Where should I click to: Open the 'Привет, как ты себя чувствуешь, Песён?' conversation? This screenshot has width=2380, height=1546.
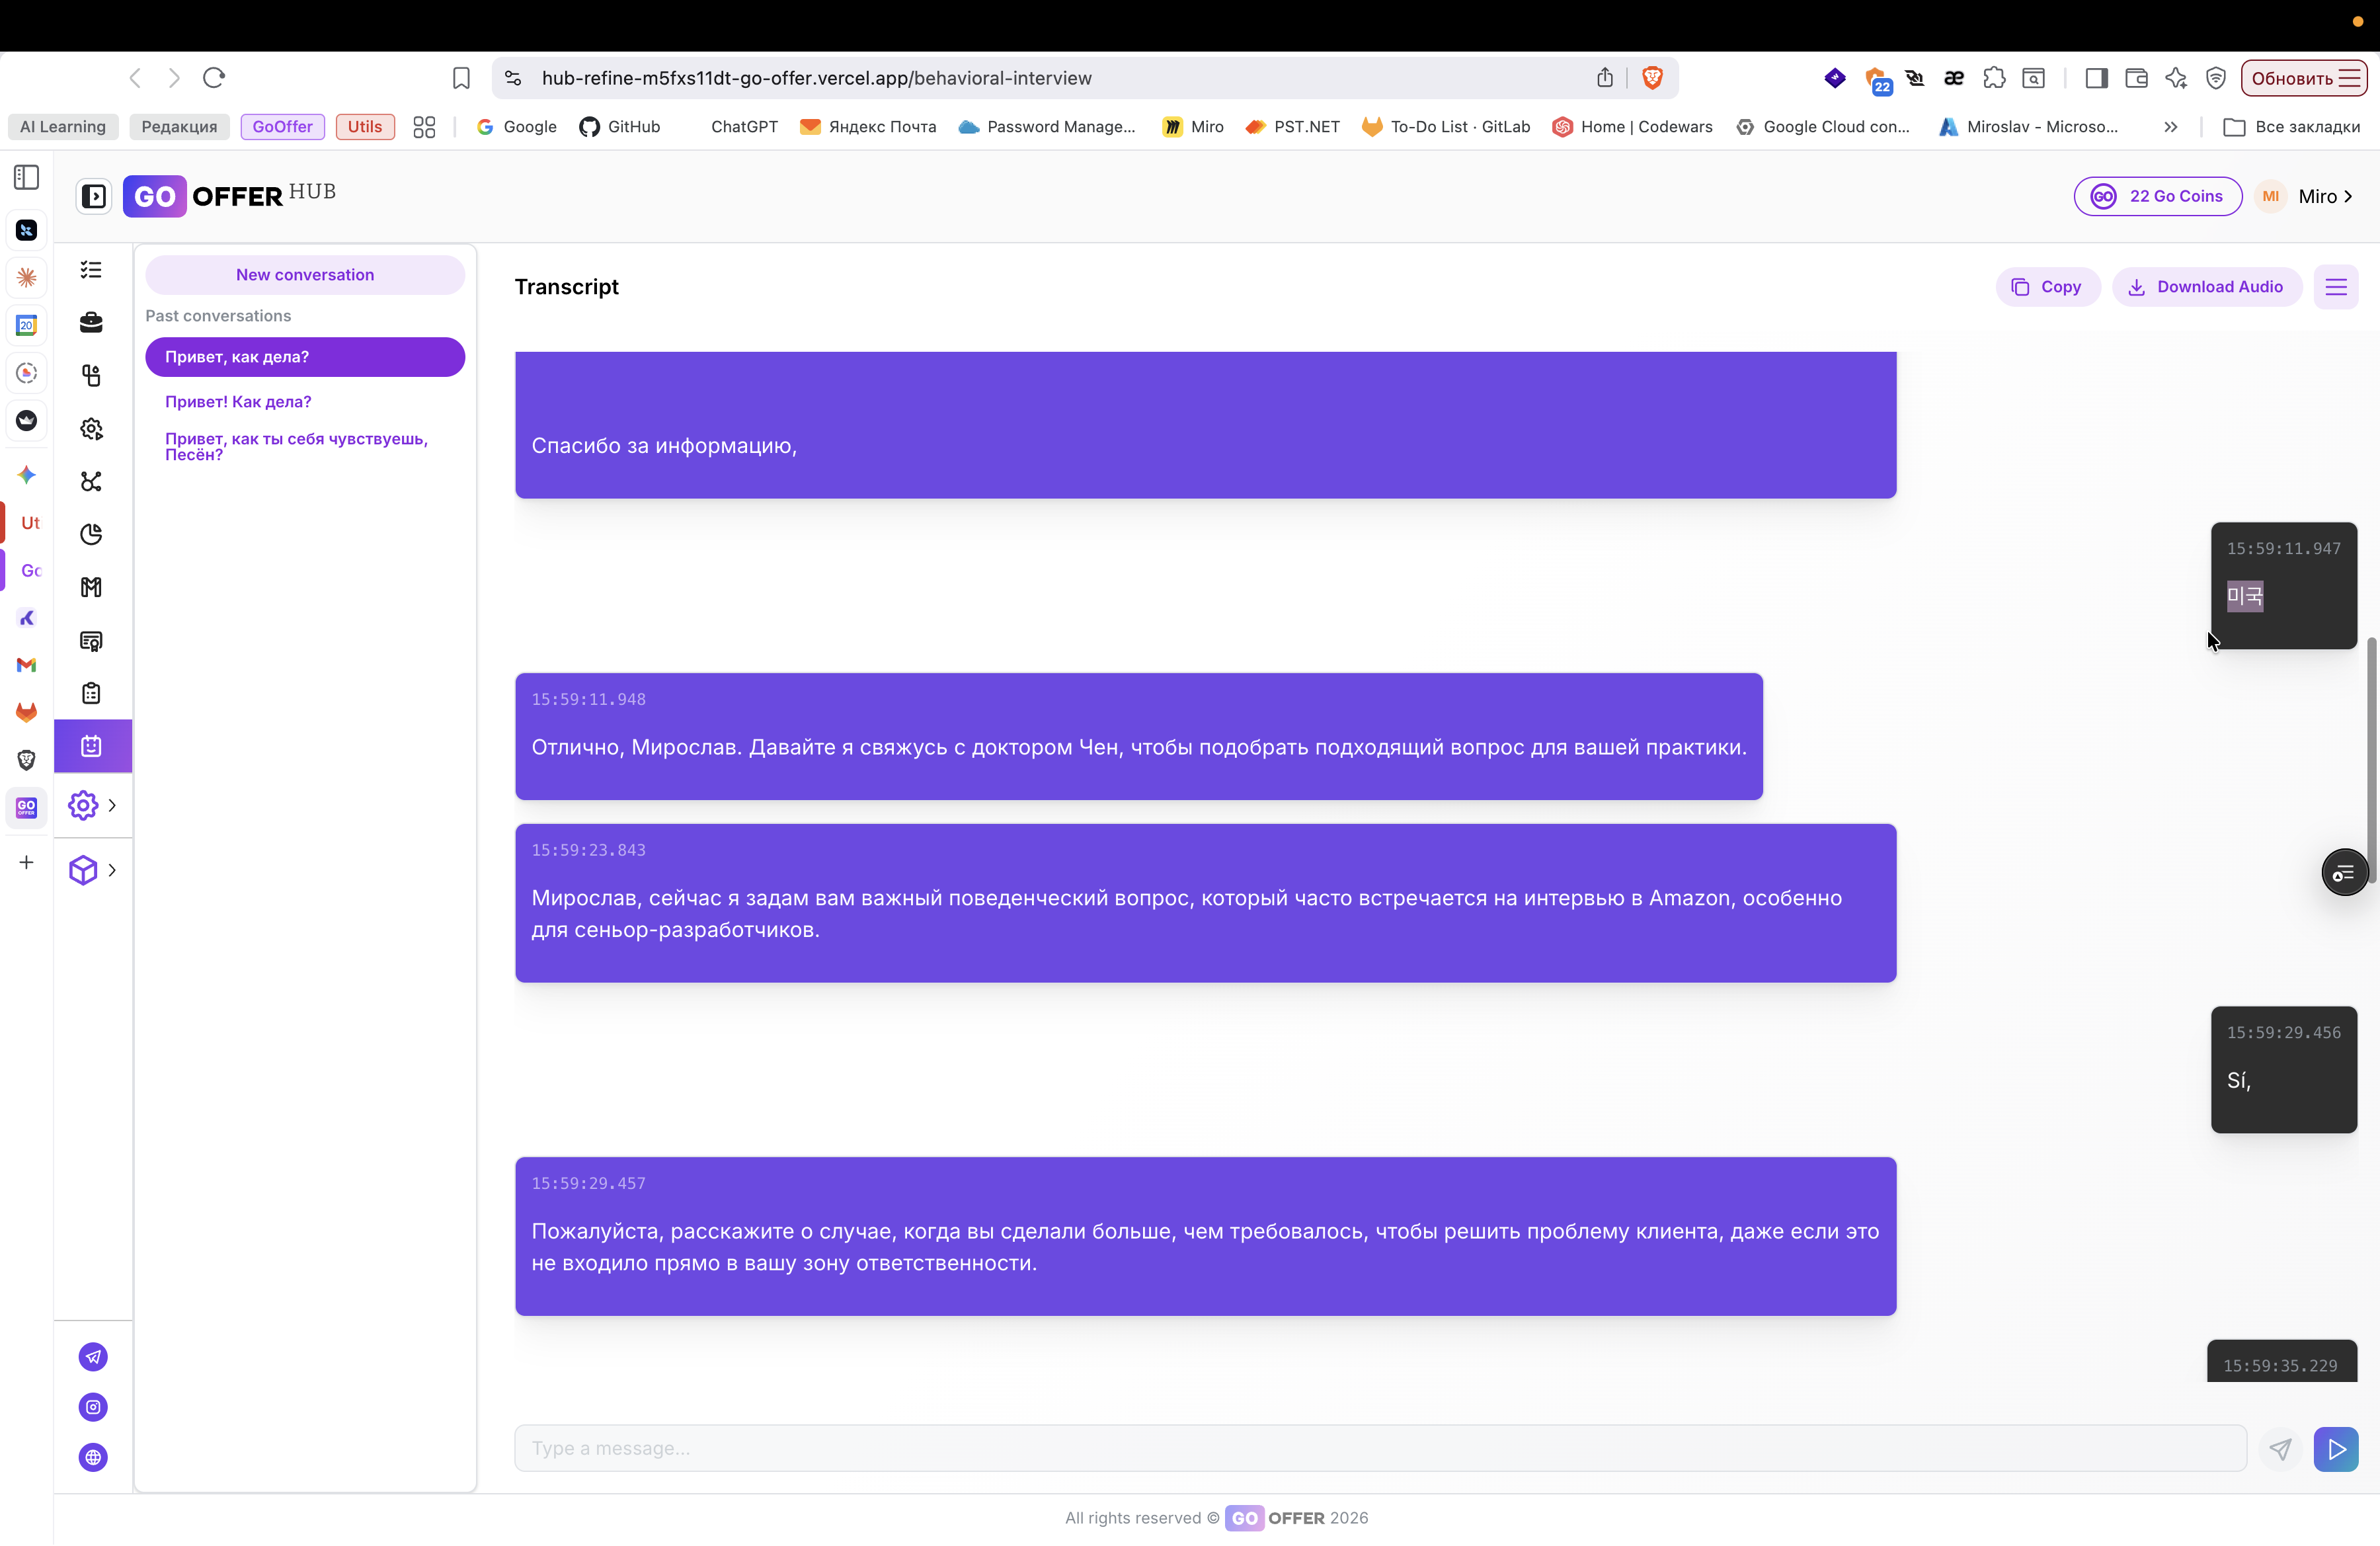[x=296, y=446]
